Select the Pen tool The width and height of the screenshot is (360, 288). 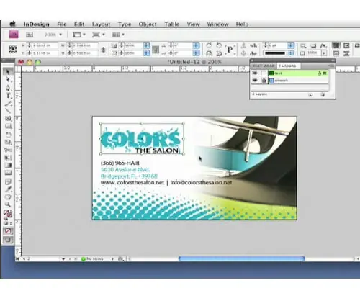(x=8, y=88)
